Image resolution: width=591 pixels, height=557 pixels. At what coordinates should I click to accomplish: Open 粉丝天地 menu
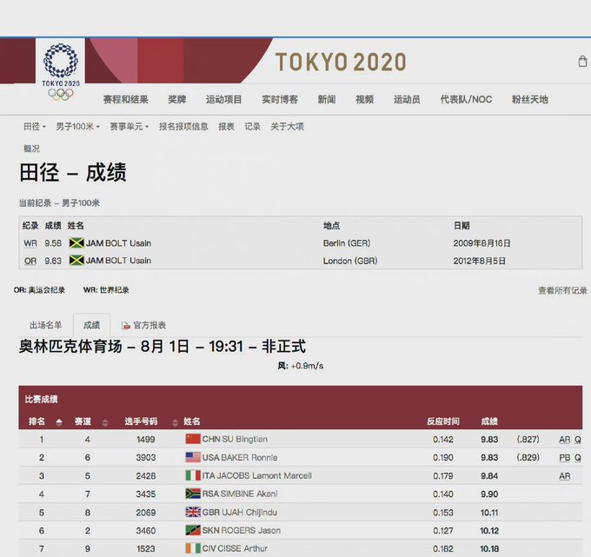(x=530, y=99)
